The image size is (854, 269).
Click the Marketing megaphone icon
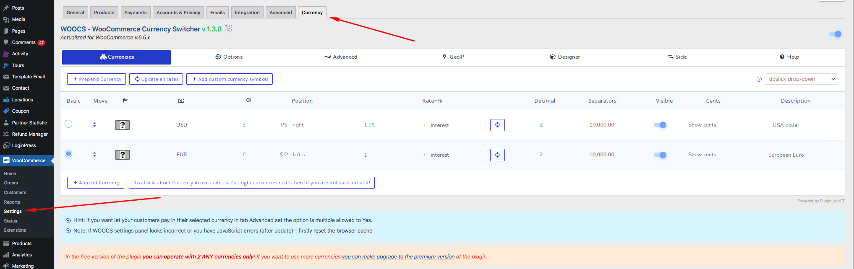(6, 266)
